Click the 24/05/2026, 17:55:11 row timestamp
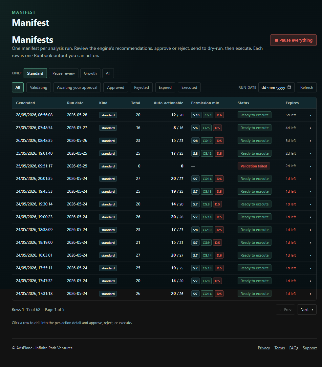Image resolution: width=322 pixels, height=367 pixels. (x=34, y=268)
